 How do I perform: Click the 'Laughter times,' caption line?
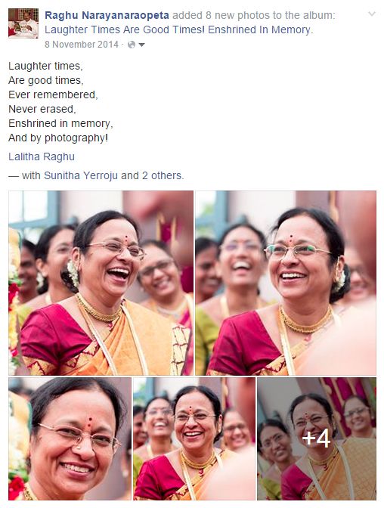point(45,66)
